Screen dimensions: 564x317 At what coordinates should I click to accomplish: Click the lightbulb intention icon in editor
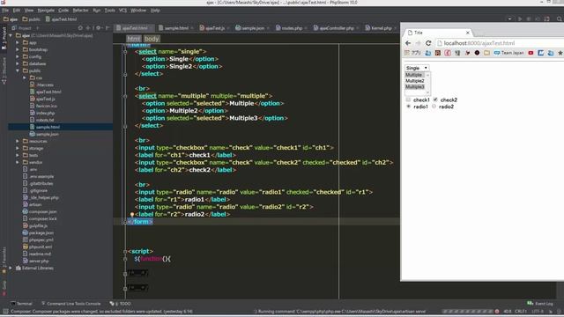pos(132,214)
